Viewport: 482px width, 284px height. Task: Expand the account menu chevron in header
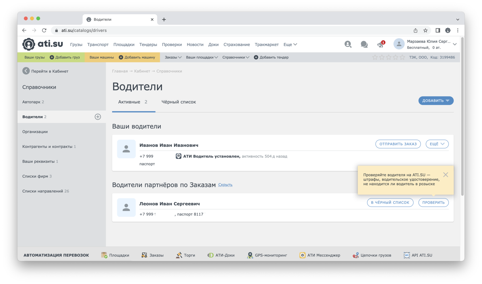coord(455,44)
